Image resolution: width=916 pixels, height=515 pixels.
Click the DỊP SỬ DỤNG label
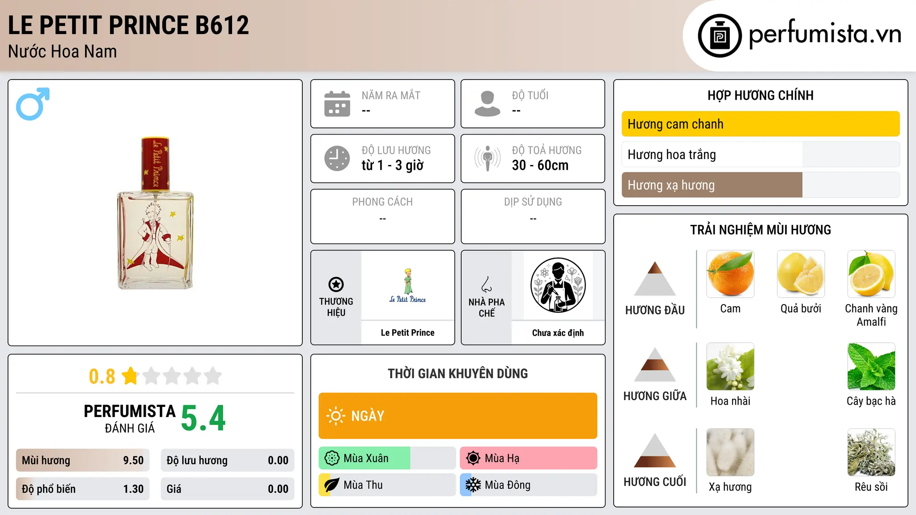533,202
